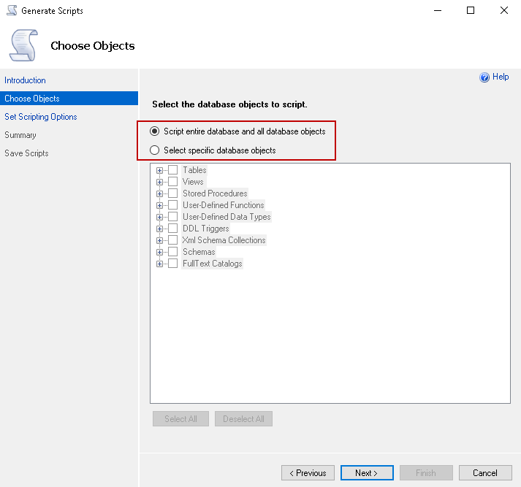The image size is (521, 487).
Task: Tick the User-Defined Data Types checkbox
Action: click(x=172, y=217)
